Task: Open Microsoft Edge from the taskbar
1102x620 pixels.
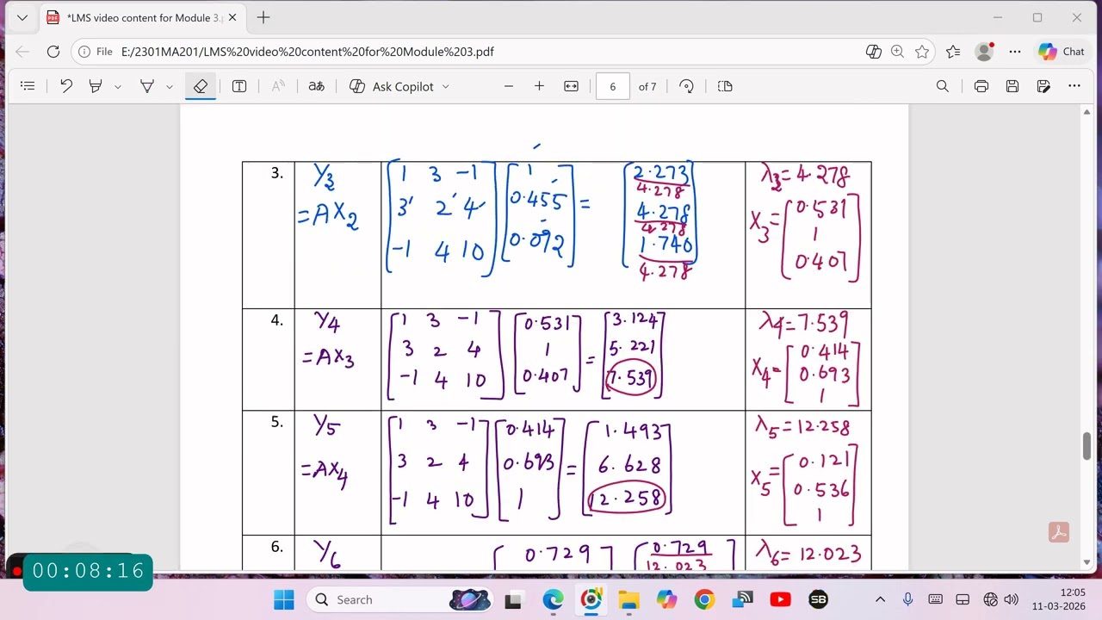Action: click(553, 599)
